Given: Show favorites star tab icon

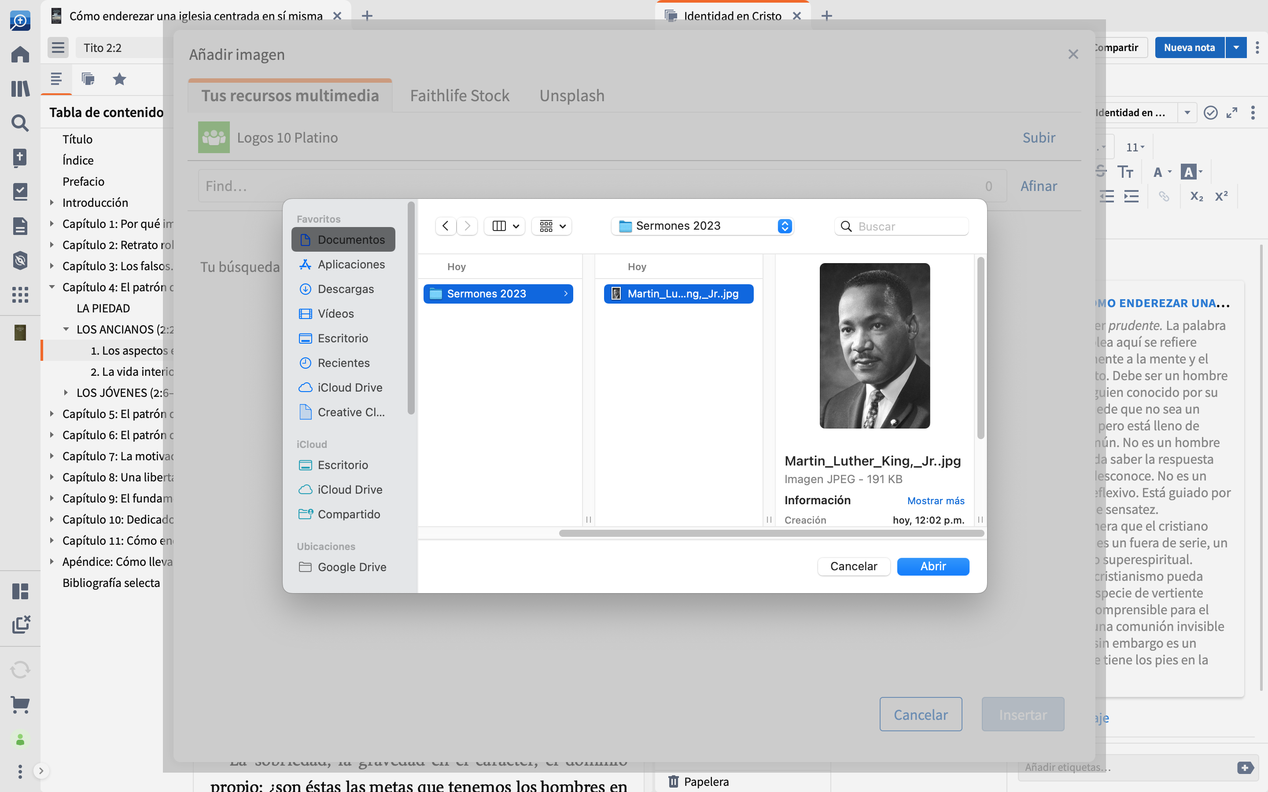Looking at the screenshot, I should click(x=119, y=79).
